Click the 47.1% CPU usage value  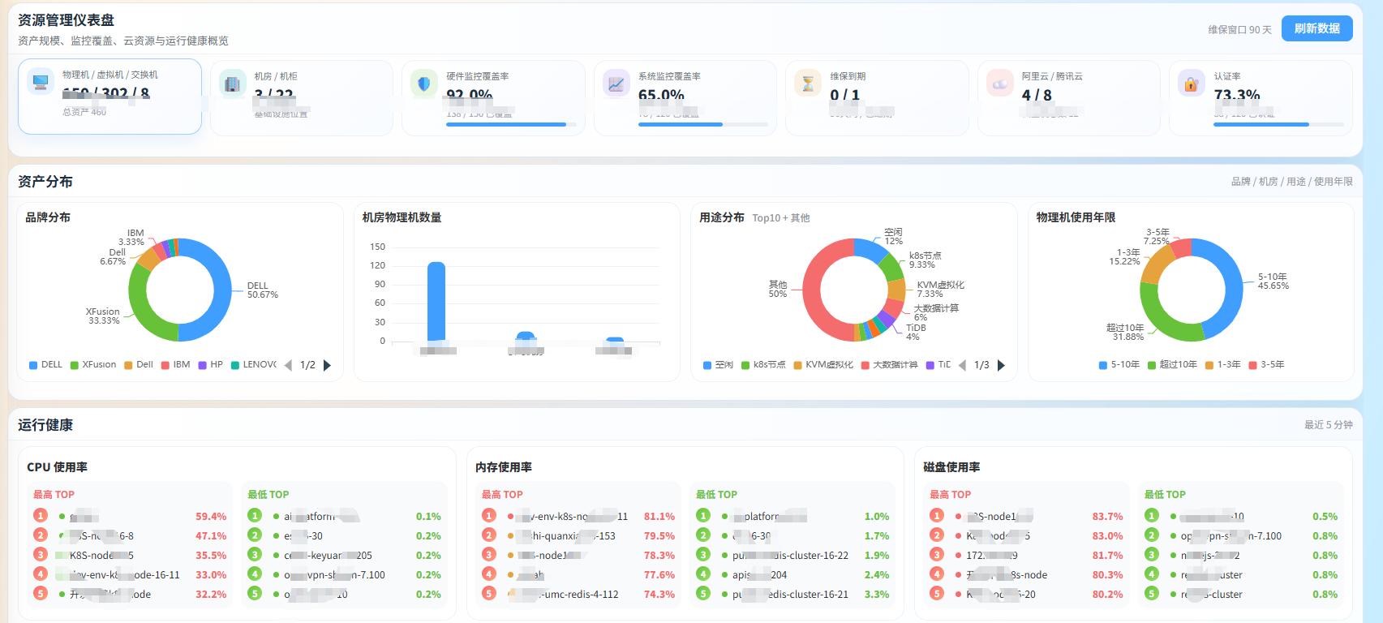[211, 536]
